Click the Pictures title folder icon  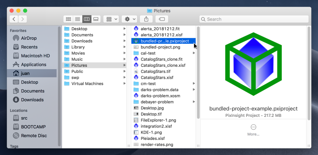(149, 11)
